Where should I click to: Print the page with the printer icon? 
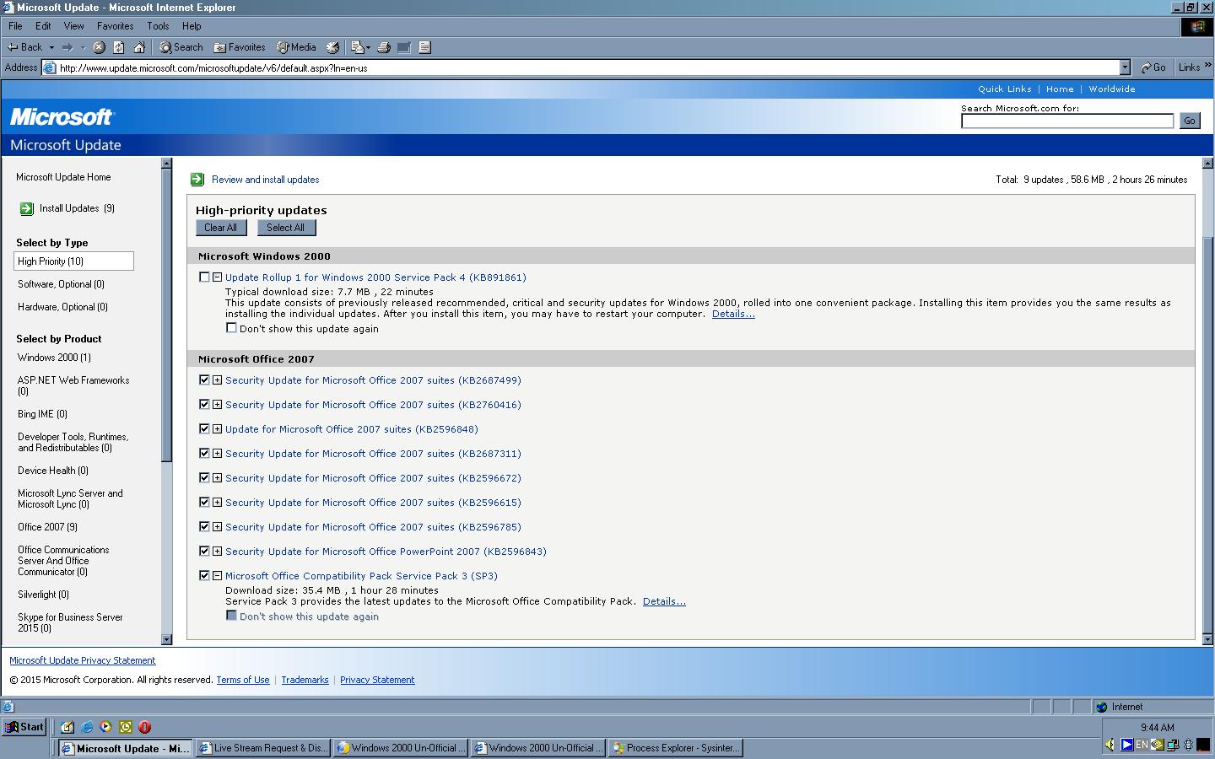[x=384, y=47]
